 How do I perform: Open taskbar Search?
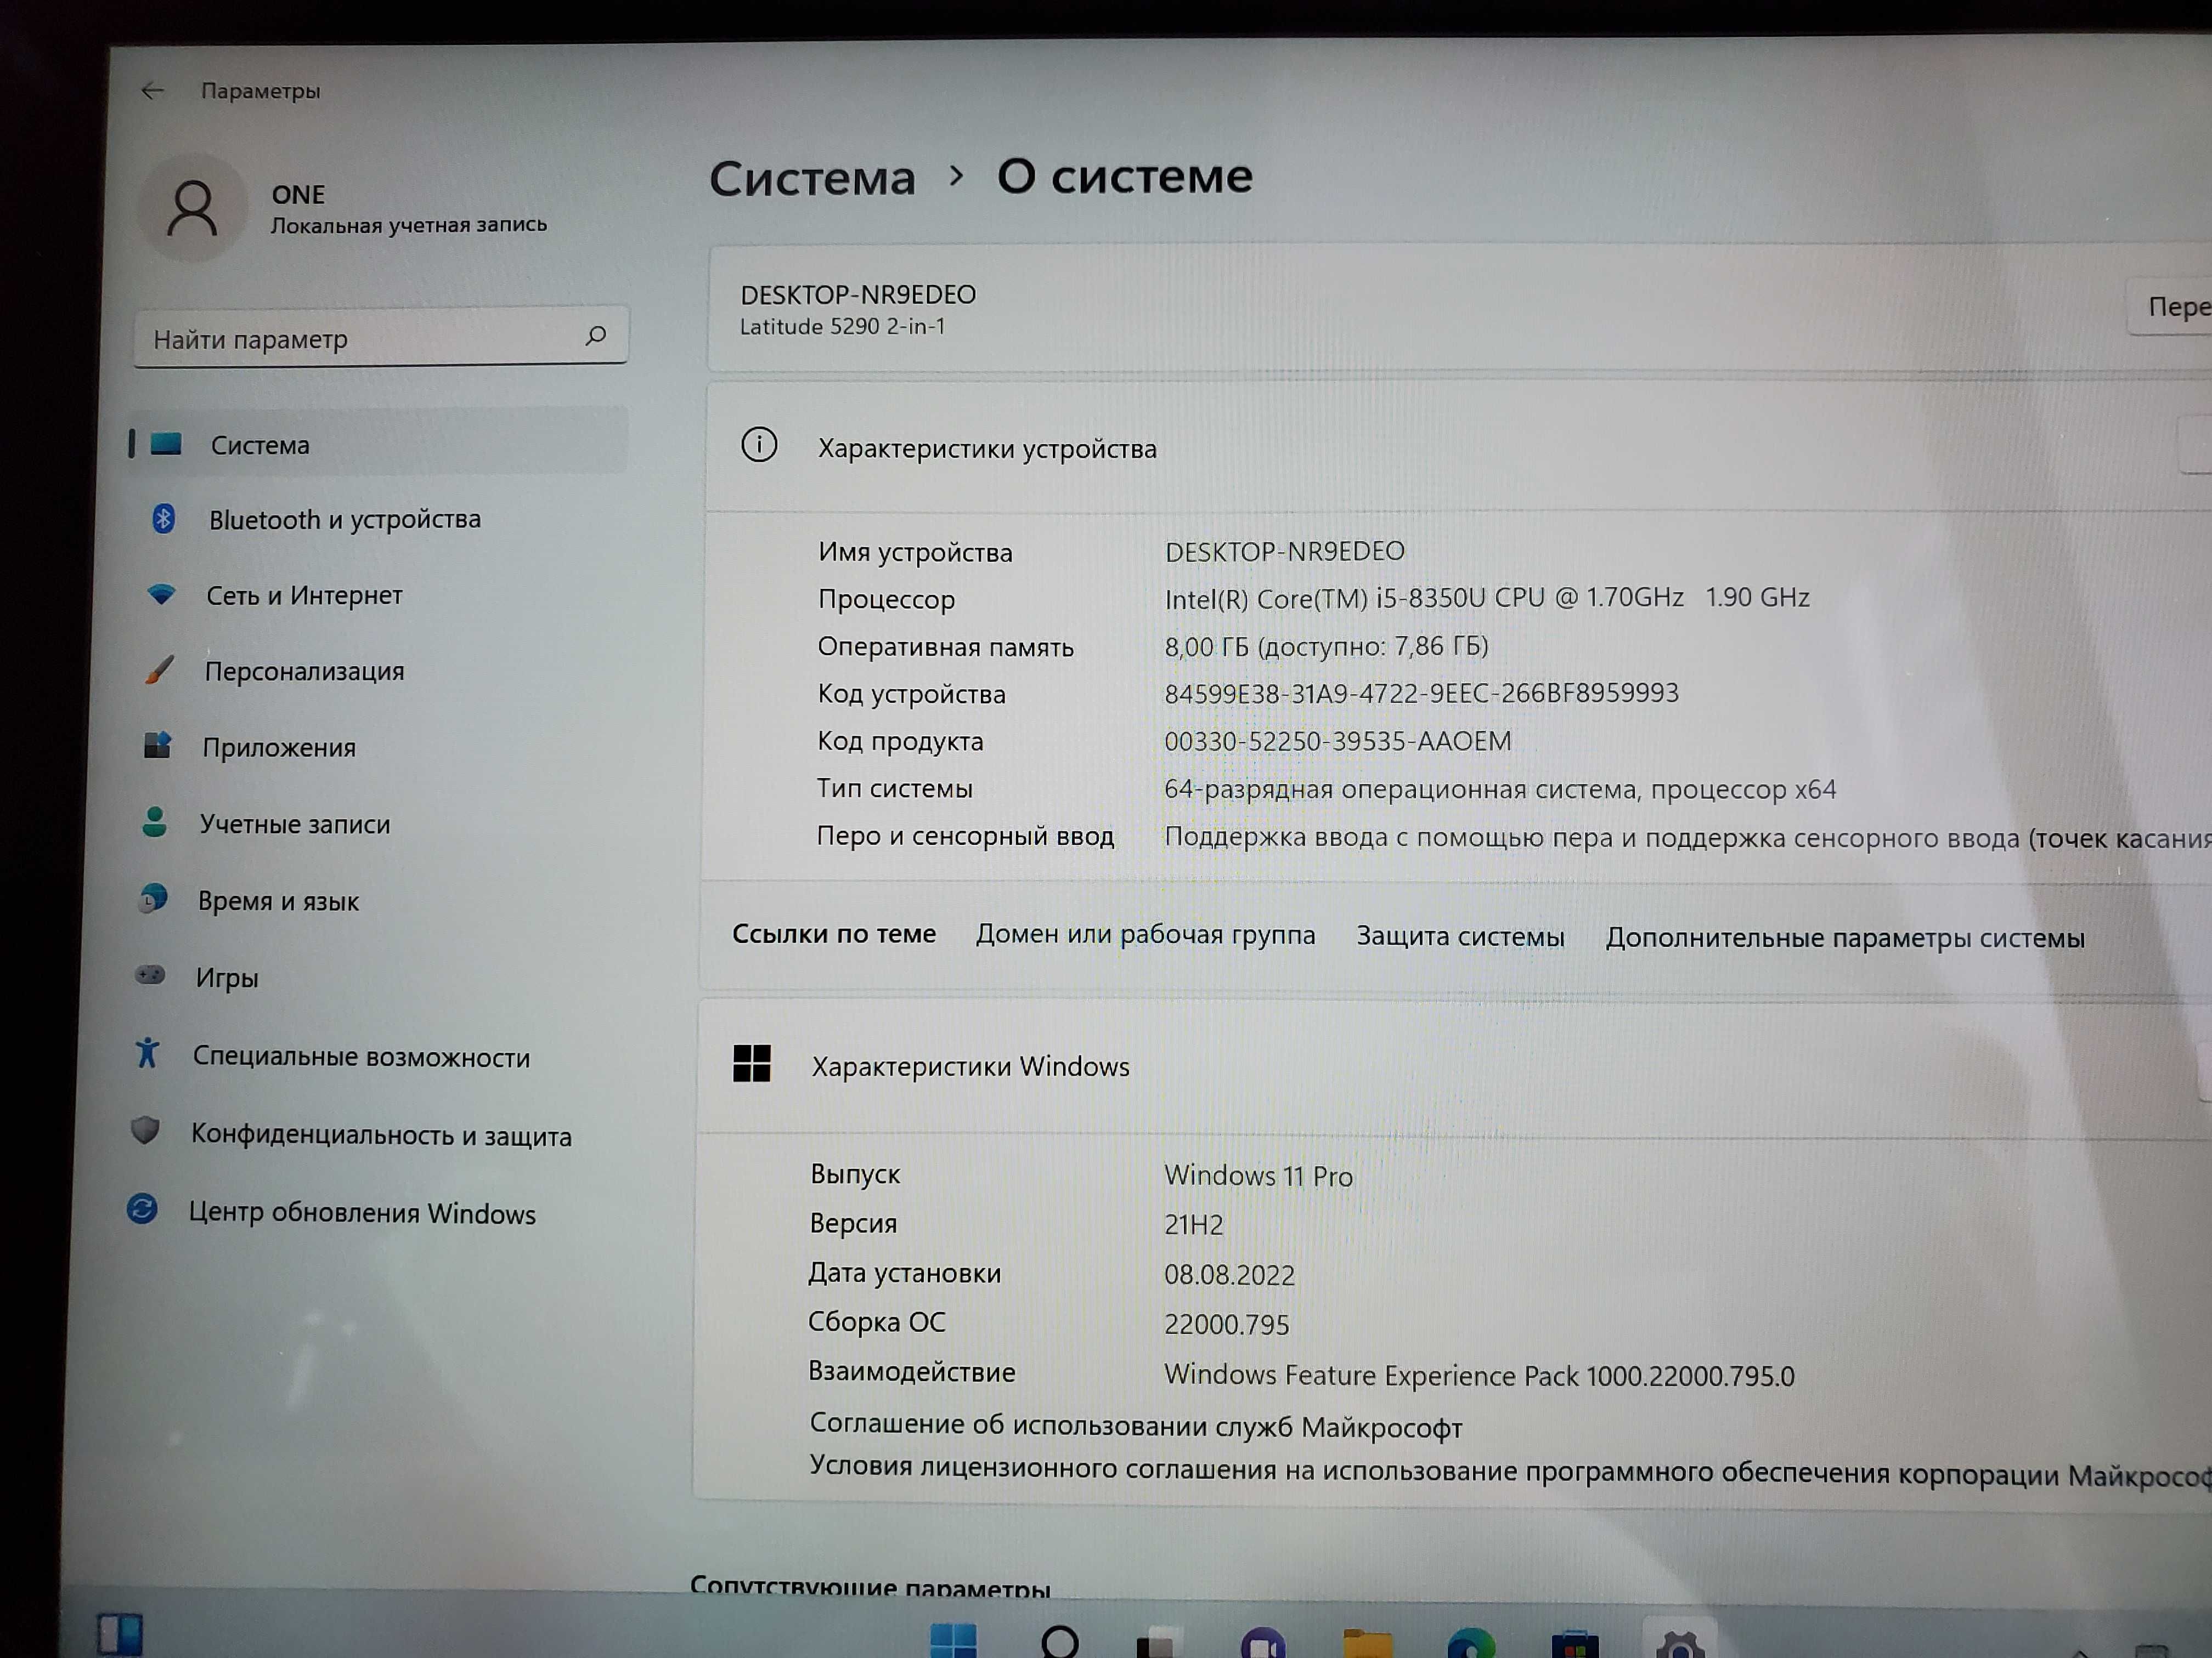(1059, 1641)
